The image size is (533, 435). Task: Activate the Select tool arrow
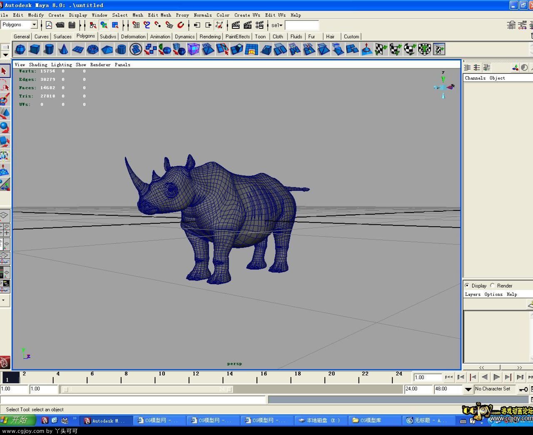pyautogui.click(x=5, y=71)
